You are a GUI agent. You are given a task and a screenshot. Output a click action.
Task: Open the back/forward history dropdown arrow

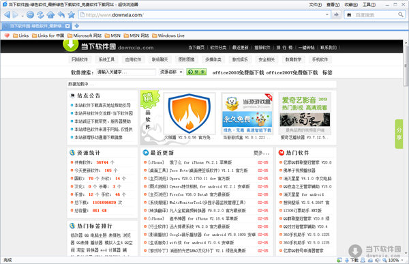[22, 16]
